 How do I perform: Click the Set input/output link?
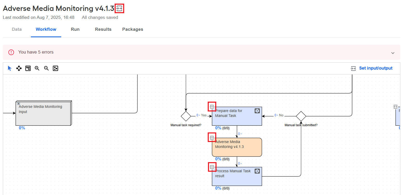(376, 68)
